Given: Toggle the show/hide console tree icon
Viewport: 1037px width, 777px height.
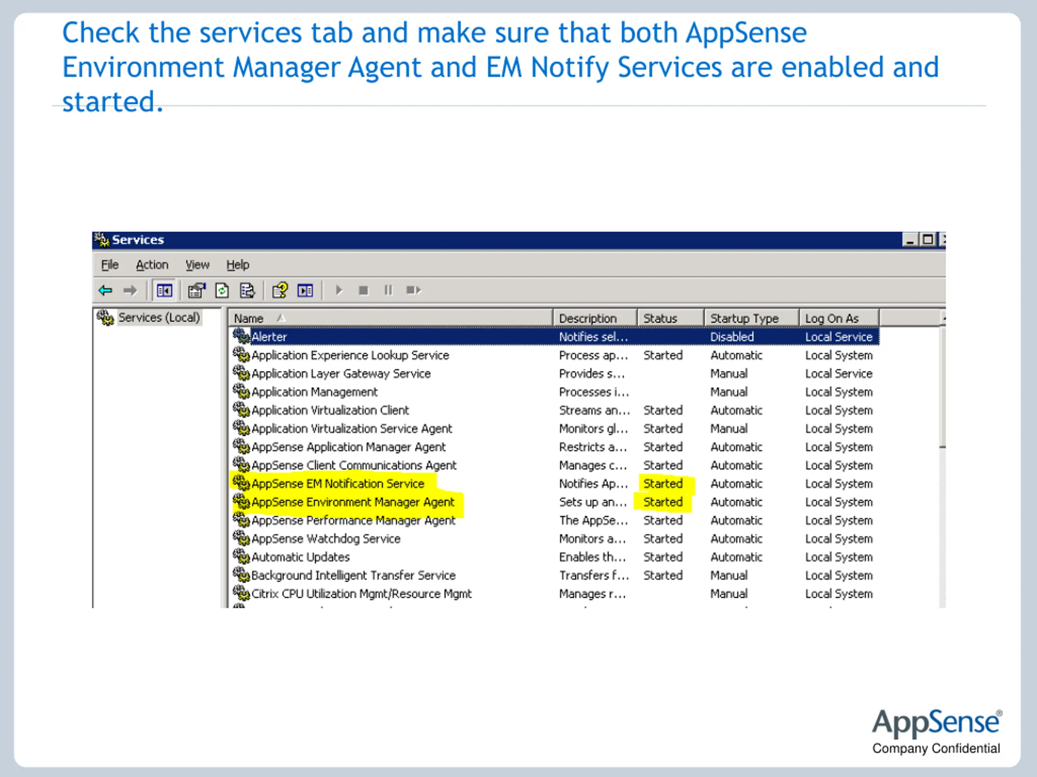Looking at the screenshot, I should point(164,291).
